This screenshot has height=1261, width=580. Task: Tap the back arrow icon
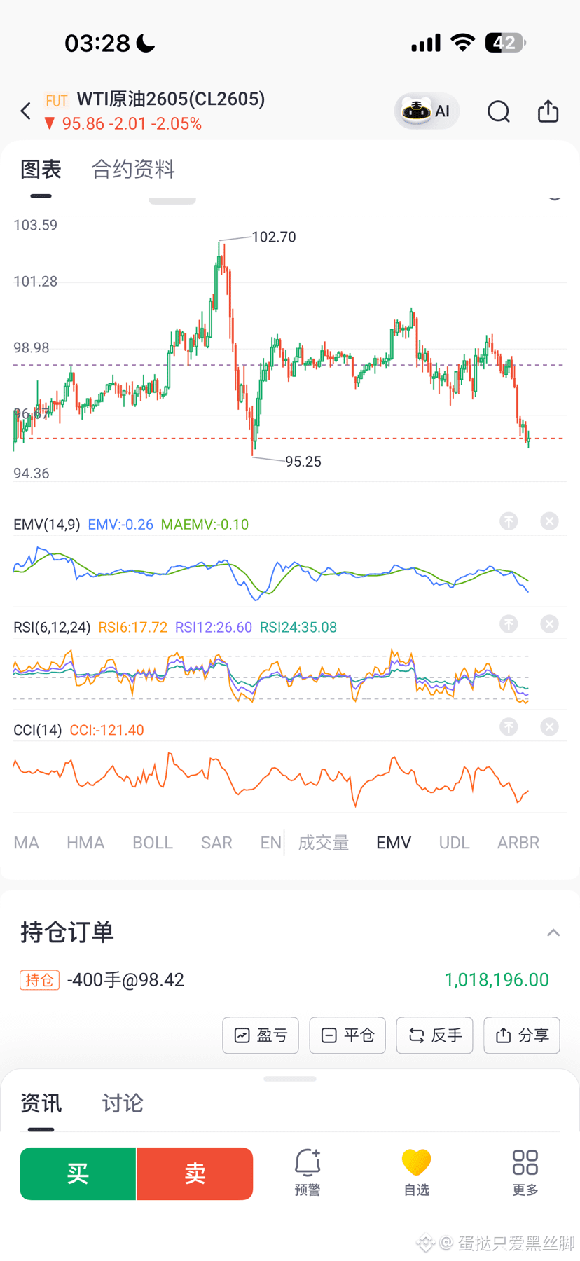pos(26,111)
